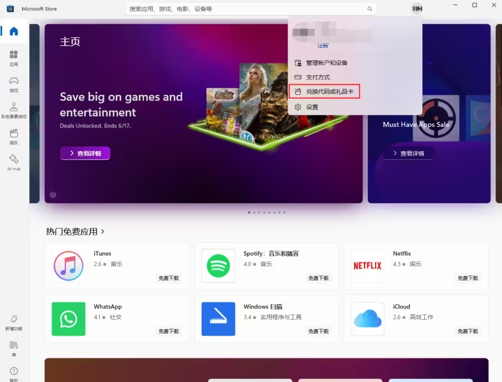
Task: Click the 'Save big on games' headline
Action: click(x=121, y=104)
